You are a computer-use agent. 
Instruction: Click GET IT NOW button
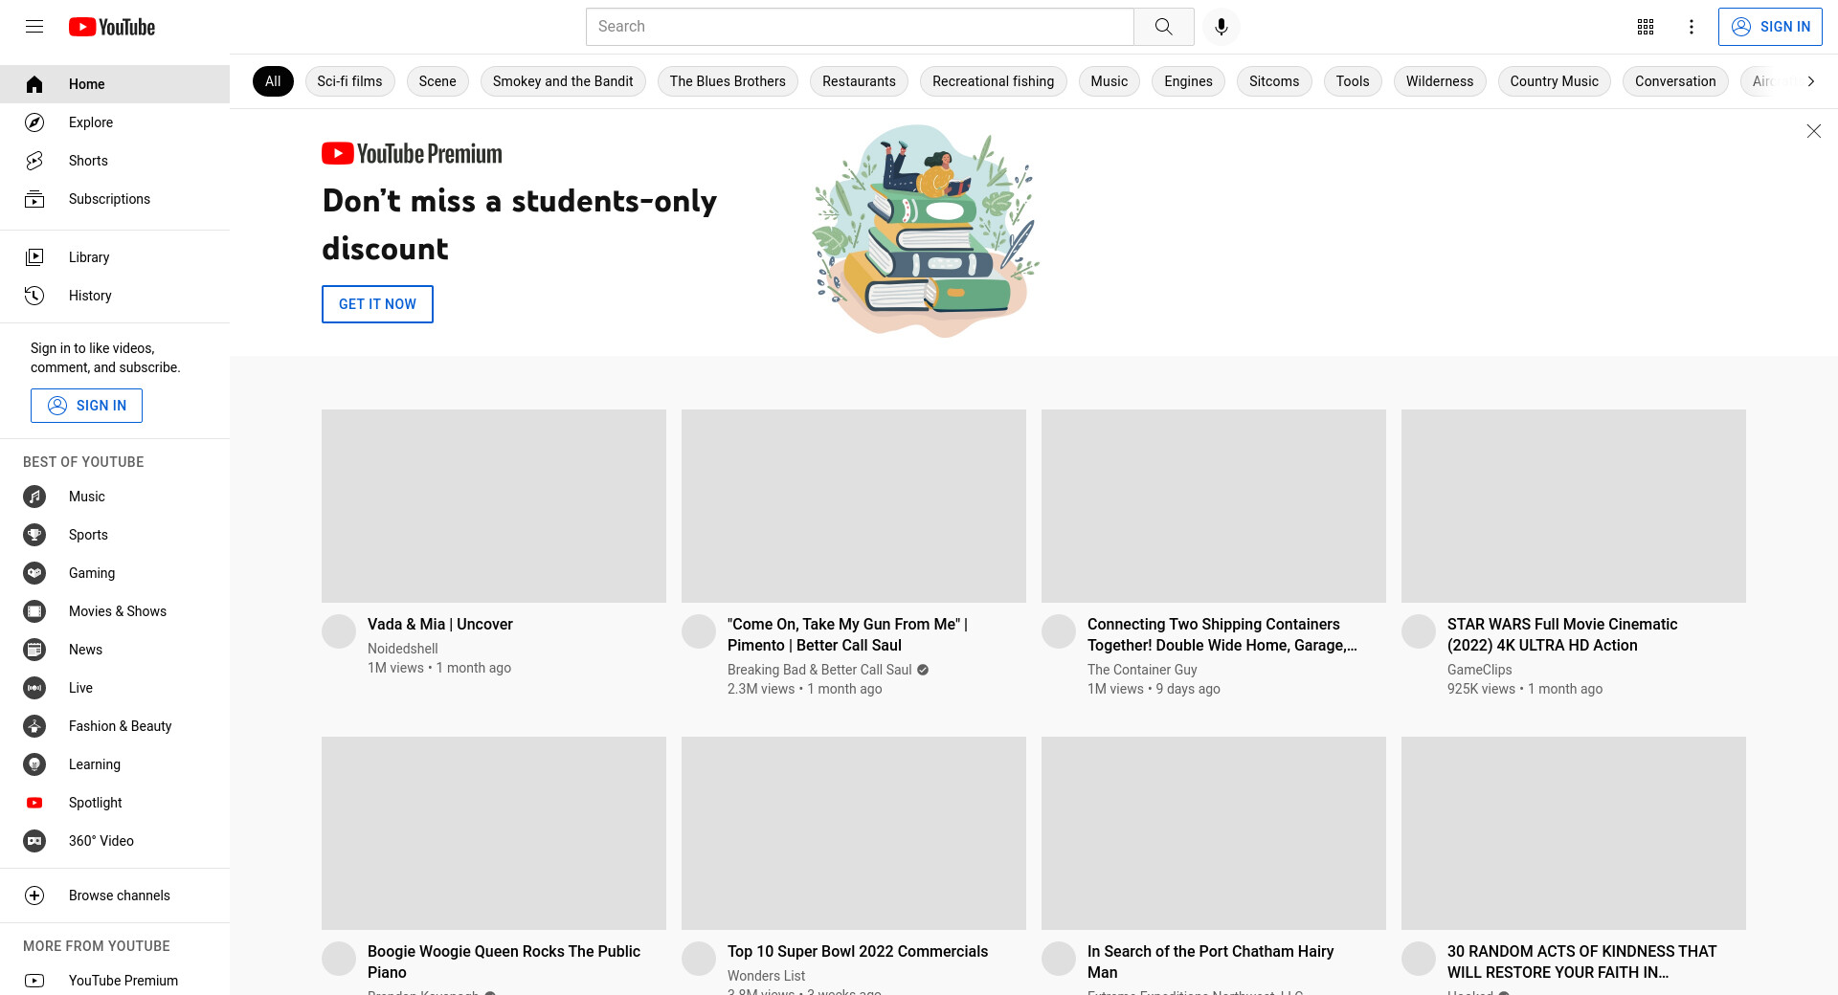(x=377, y=304)
